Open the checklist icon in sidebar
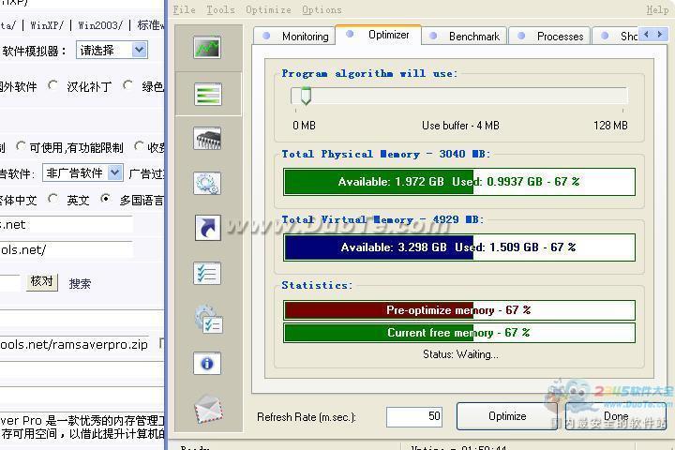675x450 pixels. 207,273
